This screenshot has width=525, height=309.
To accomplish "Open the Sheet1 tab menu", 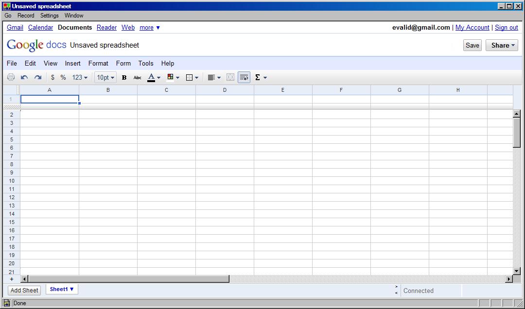I will coord(62,289).
